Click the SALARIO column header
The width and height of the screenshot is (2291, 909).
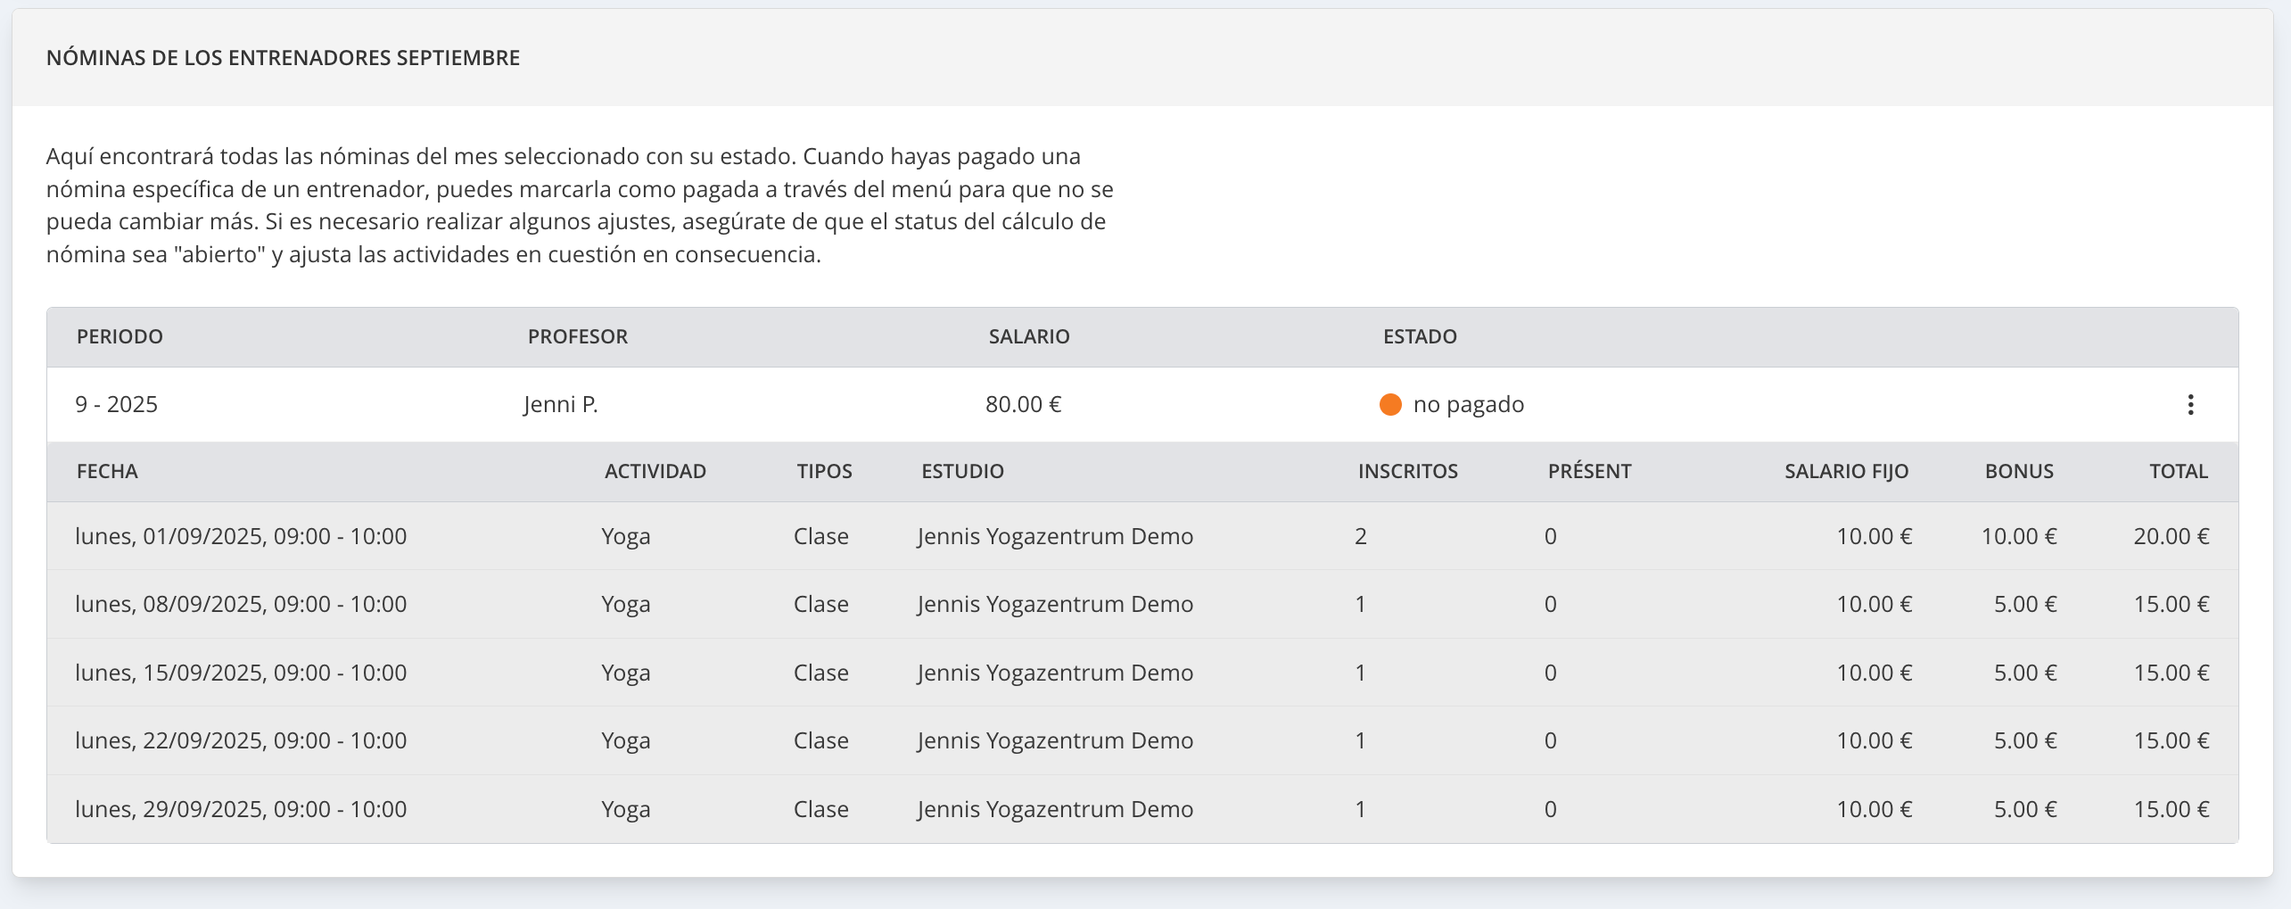coord(1028,336)
